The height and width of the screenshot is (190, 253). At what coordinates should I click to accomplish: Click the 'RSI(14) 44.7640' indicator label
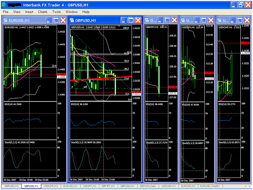point(13,104)
